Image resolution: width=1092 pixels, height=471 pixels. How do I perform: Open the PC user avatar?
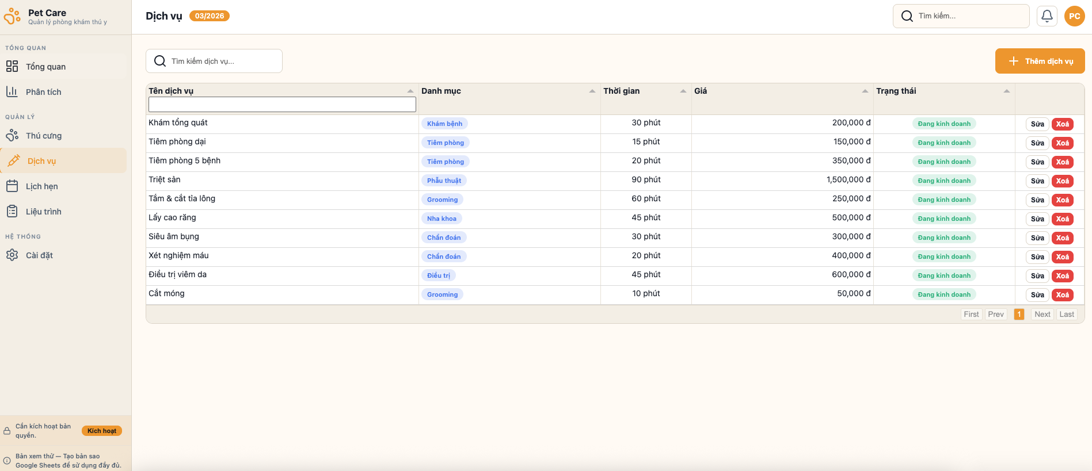[x=1074, y=16]
